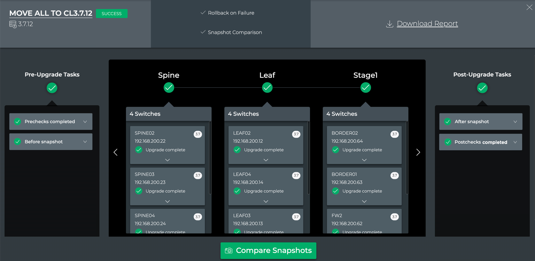Screen dimensions: 535x261
Task: Click the Spine switches list scrollbar
Action: point(210,157)
